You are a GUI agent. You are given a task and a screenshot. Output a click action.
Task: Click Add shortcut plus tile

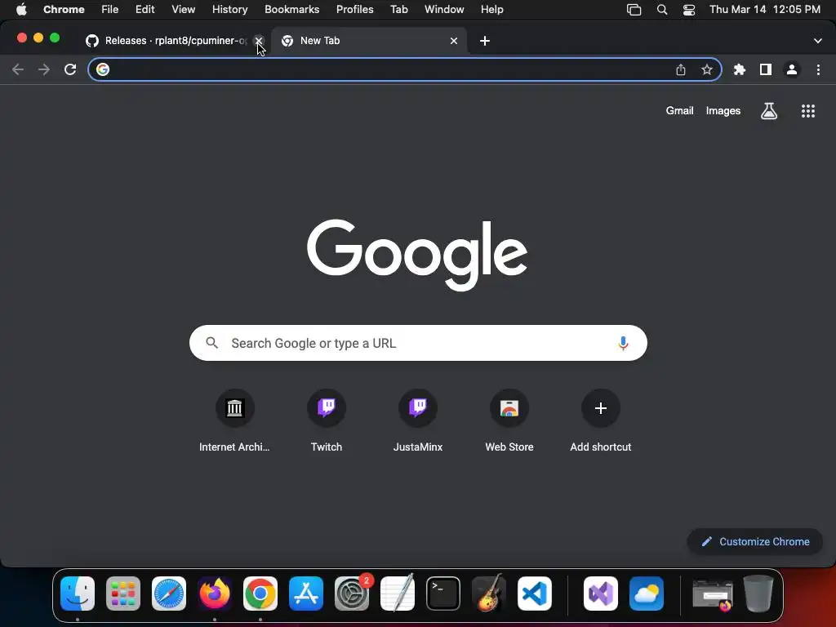click(600, 421)
